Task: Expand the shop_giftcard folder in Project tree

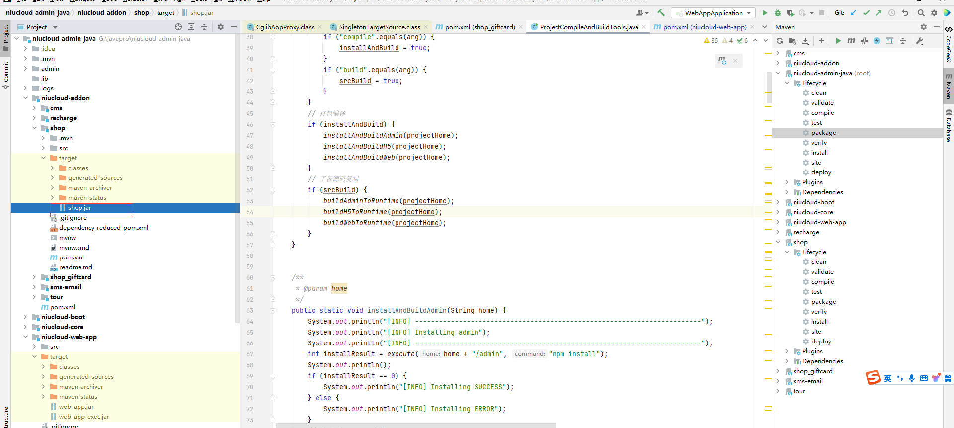Action: tap(34, 277)
